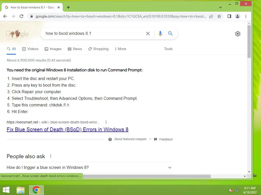The width and height of the screenshot is (261, 195).
Task: Switch to News results
Action: click(75, 49)
